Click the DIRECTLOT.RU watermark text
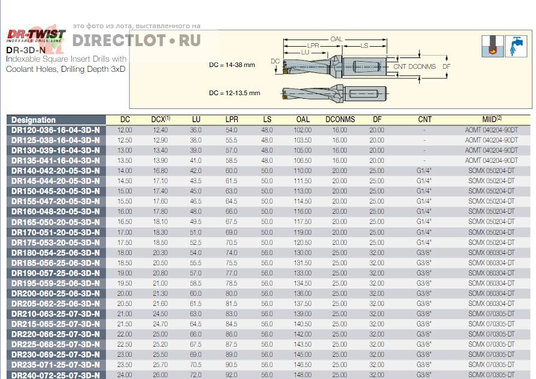This screenshot has height=379, width=536. click(137, 41)
